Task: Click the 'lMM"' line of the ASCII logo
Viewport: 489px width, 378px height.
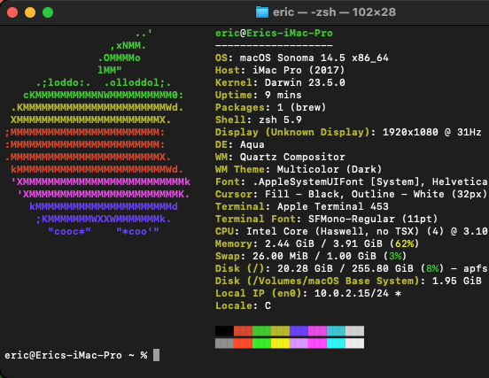Action: click(110, 70)
